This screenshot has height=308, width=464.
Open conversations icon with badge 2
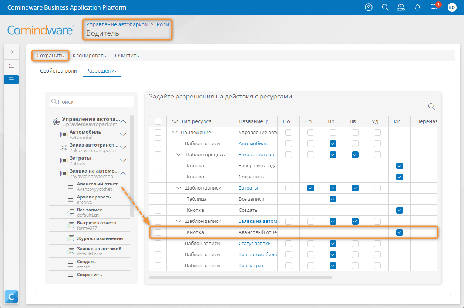[x=434, y=7]
